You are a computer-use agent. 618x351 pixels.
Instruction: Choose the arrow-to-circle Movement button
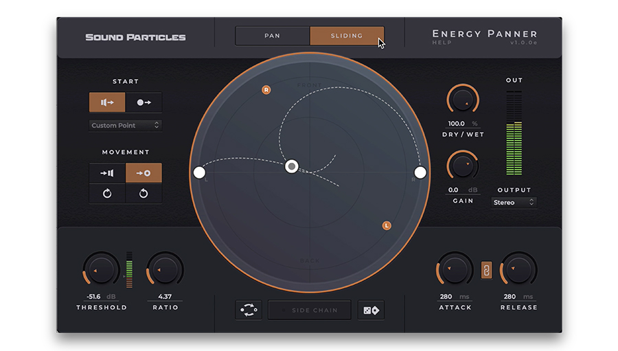pyautogui.click(x=144, y=173)
